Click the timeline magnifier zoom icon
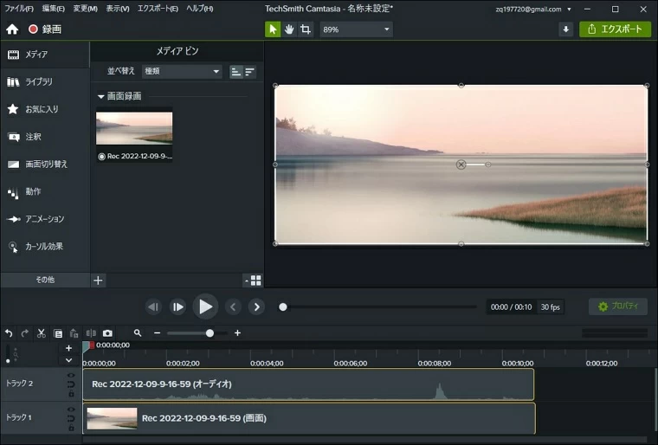The width and height of the screenshot is (658, 445). point(137,333)
